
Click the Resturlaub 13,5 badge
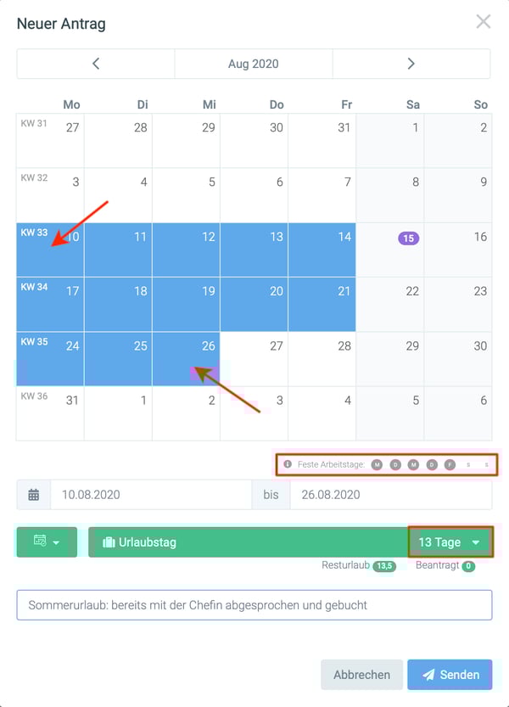[x=384, y=566]
